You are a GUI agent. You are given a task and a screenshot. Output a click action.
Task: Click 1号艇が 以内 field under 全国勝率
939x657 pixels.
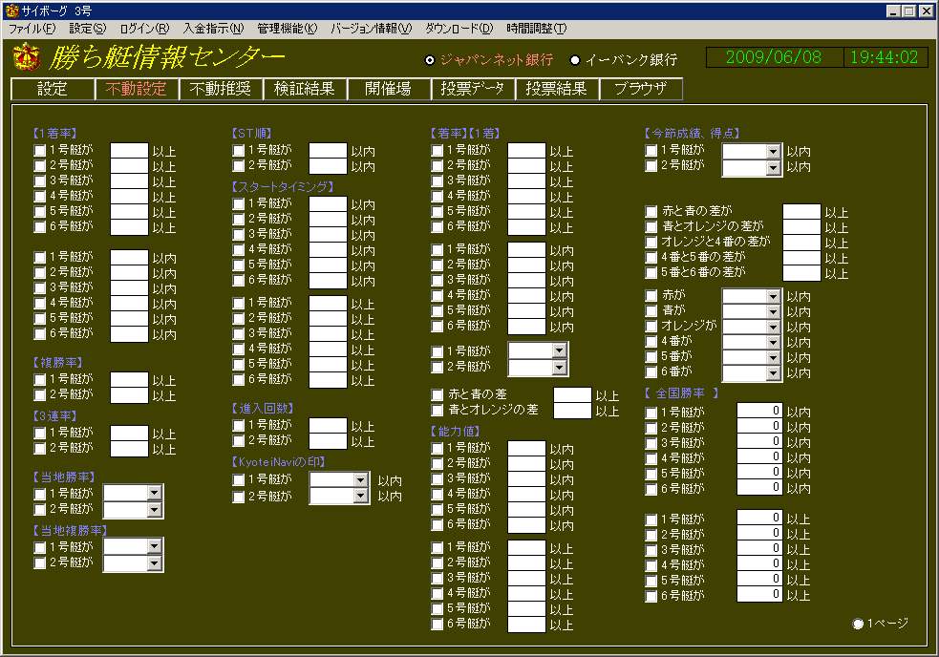coord(759,411)
